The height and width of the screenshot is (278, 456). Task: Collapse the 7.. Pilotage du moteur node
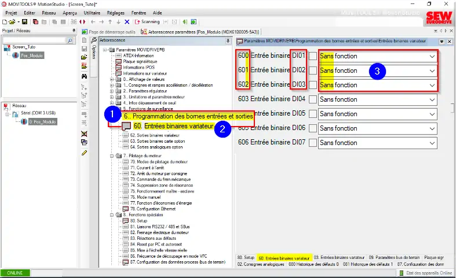pos(112,156)
